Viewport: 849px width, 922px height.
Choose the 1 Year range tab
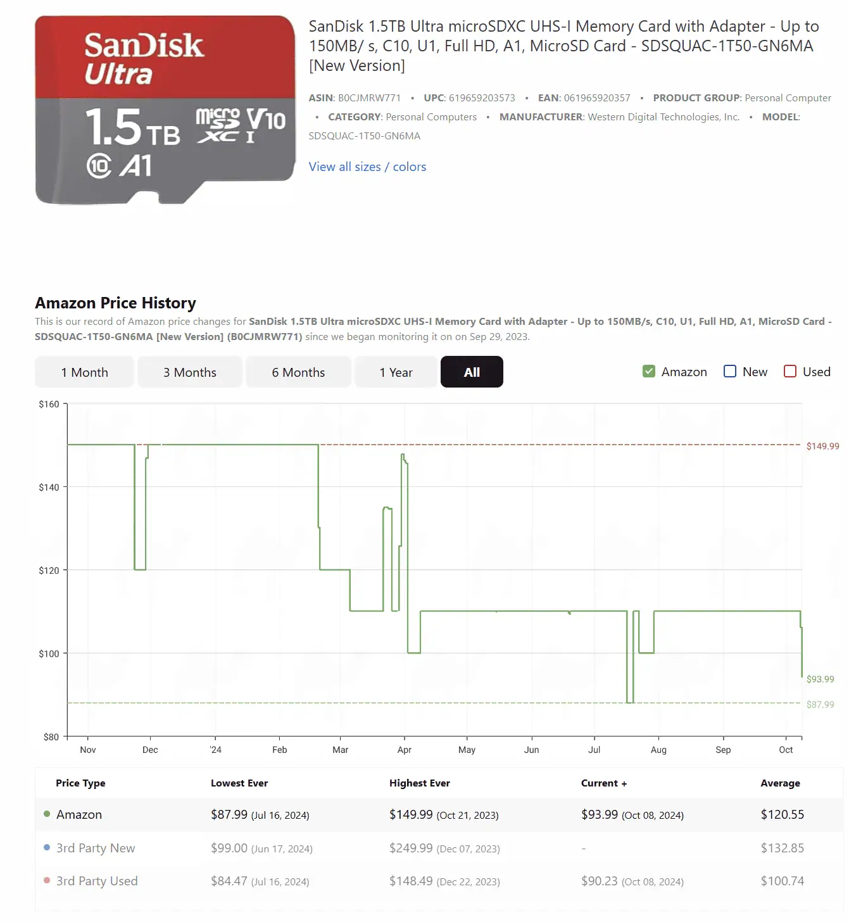coord(396,372)
